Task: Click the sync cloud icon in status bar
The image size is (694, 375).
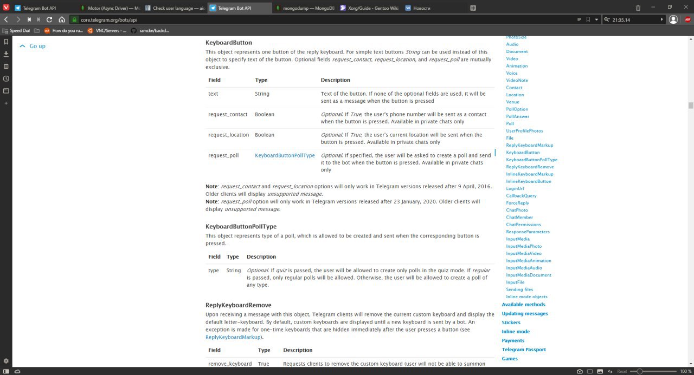Action: (17, 371)
